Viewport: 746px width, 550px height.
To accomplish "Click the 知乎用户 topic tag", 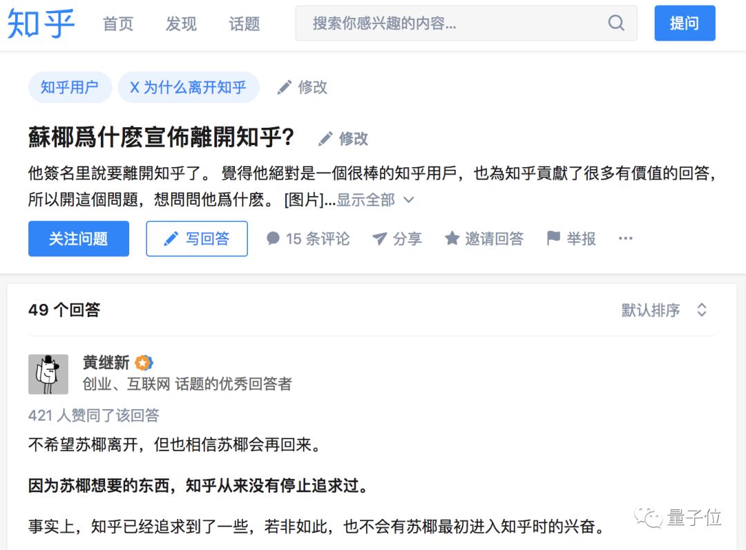I will point(70,88).
